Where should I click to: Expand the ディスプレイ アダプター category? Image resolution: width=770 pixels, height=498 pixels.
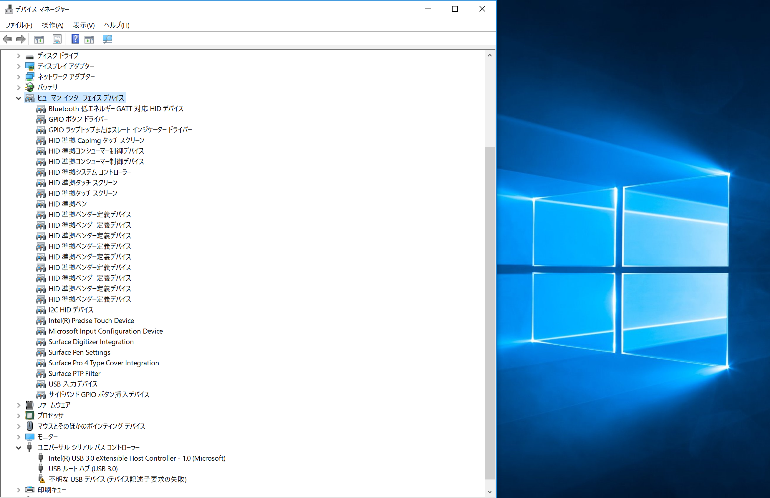19,66
